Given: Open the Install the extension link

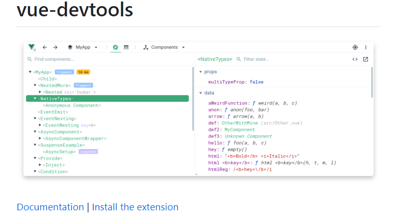Looking at the screenshot, I should pos(135,207).
